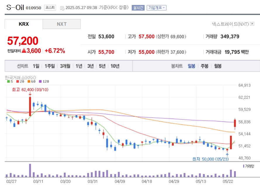Click the 코스피 market badge
The image size is (260, 185).
50,8
